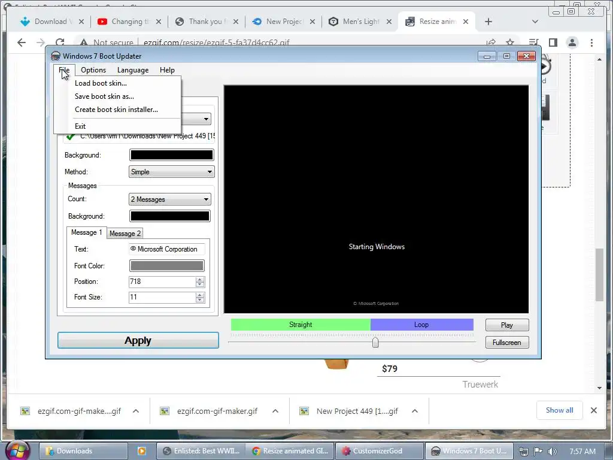The image size is (613, 460).
Task: Pick the animation Background color swatch
Action: tap(172, 155)
